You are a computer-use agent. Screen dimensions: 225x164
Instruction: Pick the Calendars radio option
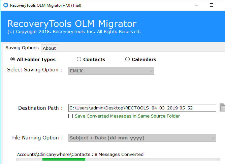pyautogui.click(x=127, y=59)
